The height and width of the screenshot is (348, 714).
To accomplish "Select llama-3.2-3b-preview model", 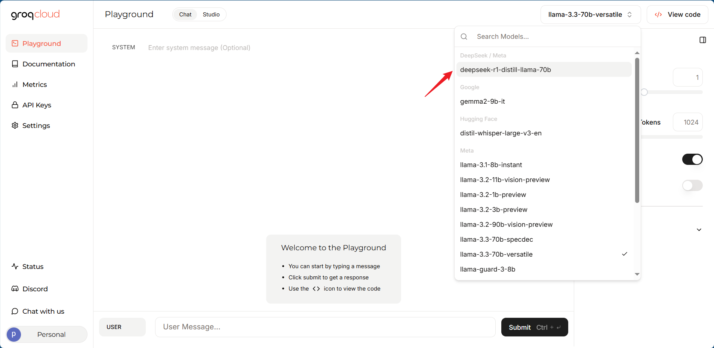I will click(x=544, y=209).
